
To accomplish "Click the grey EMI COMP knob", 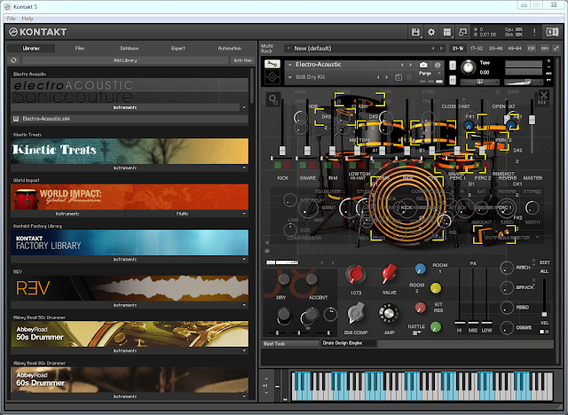I will 356,313.
